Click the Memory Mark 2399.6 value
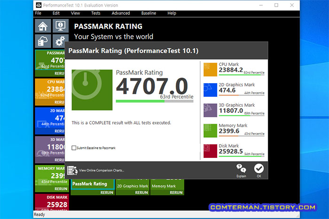Viewport: 329px width, 219px height. coord(229,131)
